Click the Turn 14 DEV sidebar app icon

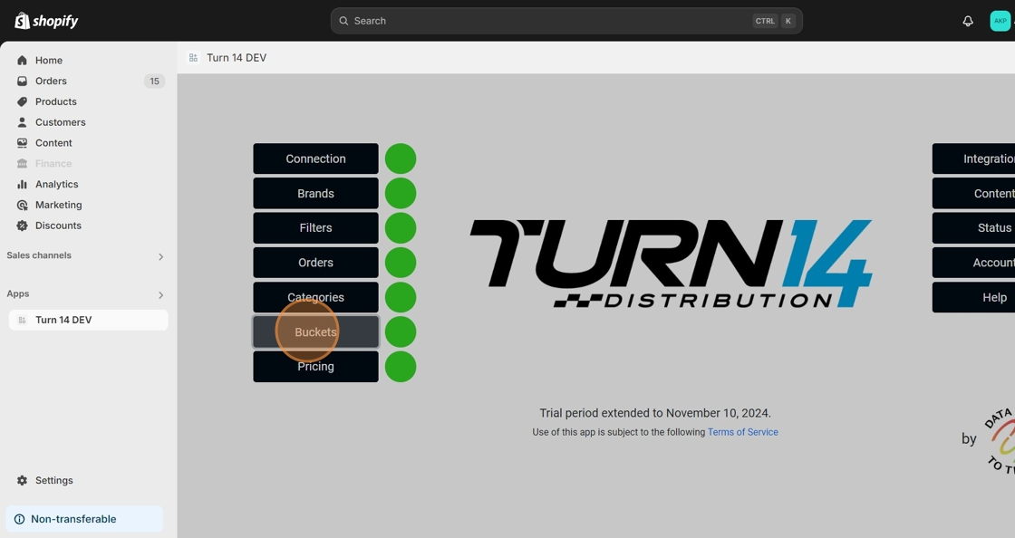(x=22, y=320)
